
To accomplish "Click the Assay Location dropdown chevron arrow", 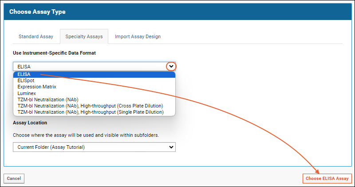I will point(171,147).
